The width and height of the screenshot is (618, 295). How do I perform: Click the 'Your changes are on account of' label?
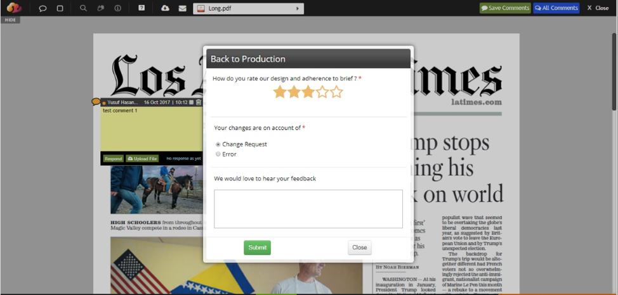tap(258, 127)
